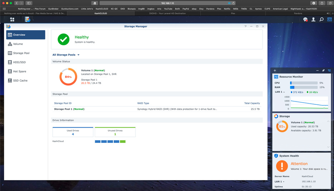Switch to the Plex Media Server browser tab

pos(34,14)
